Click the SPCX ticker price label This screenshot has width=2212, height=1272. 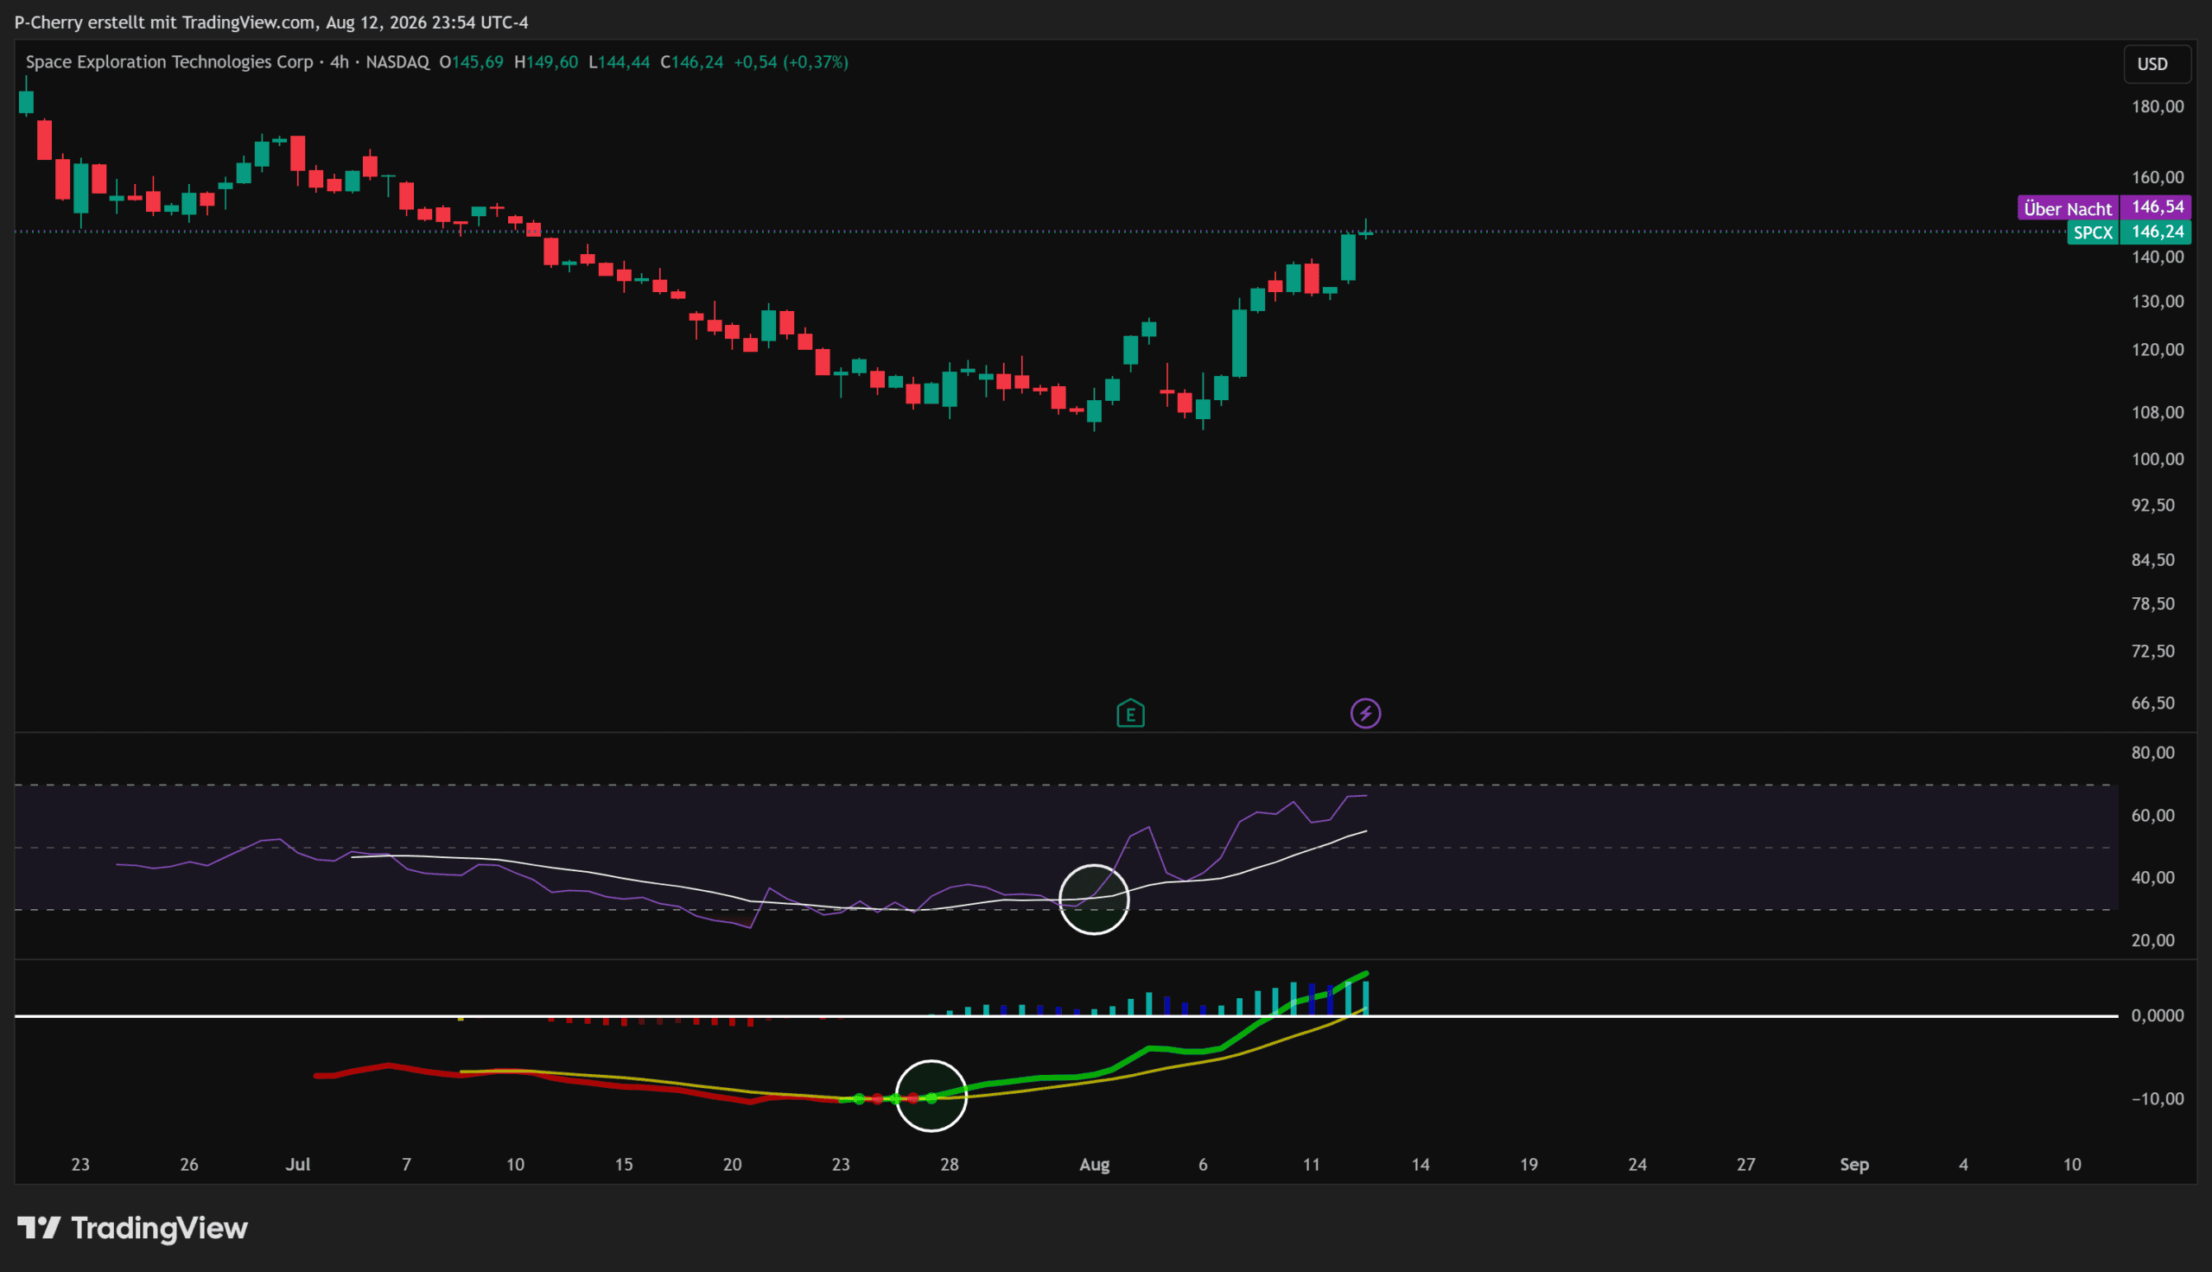coord(2093,232)
